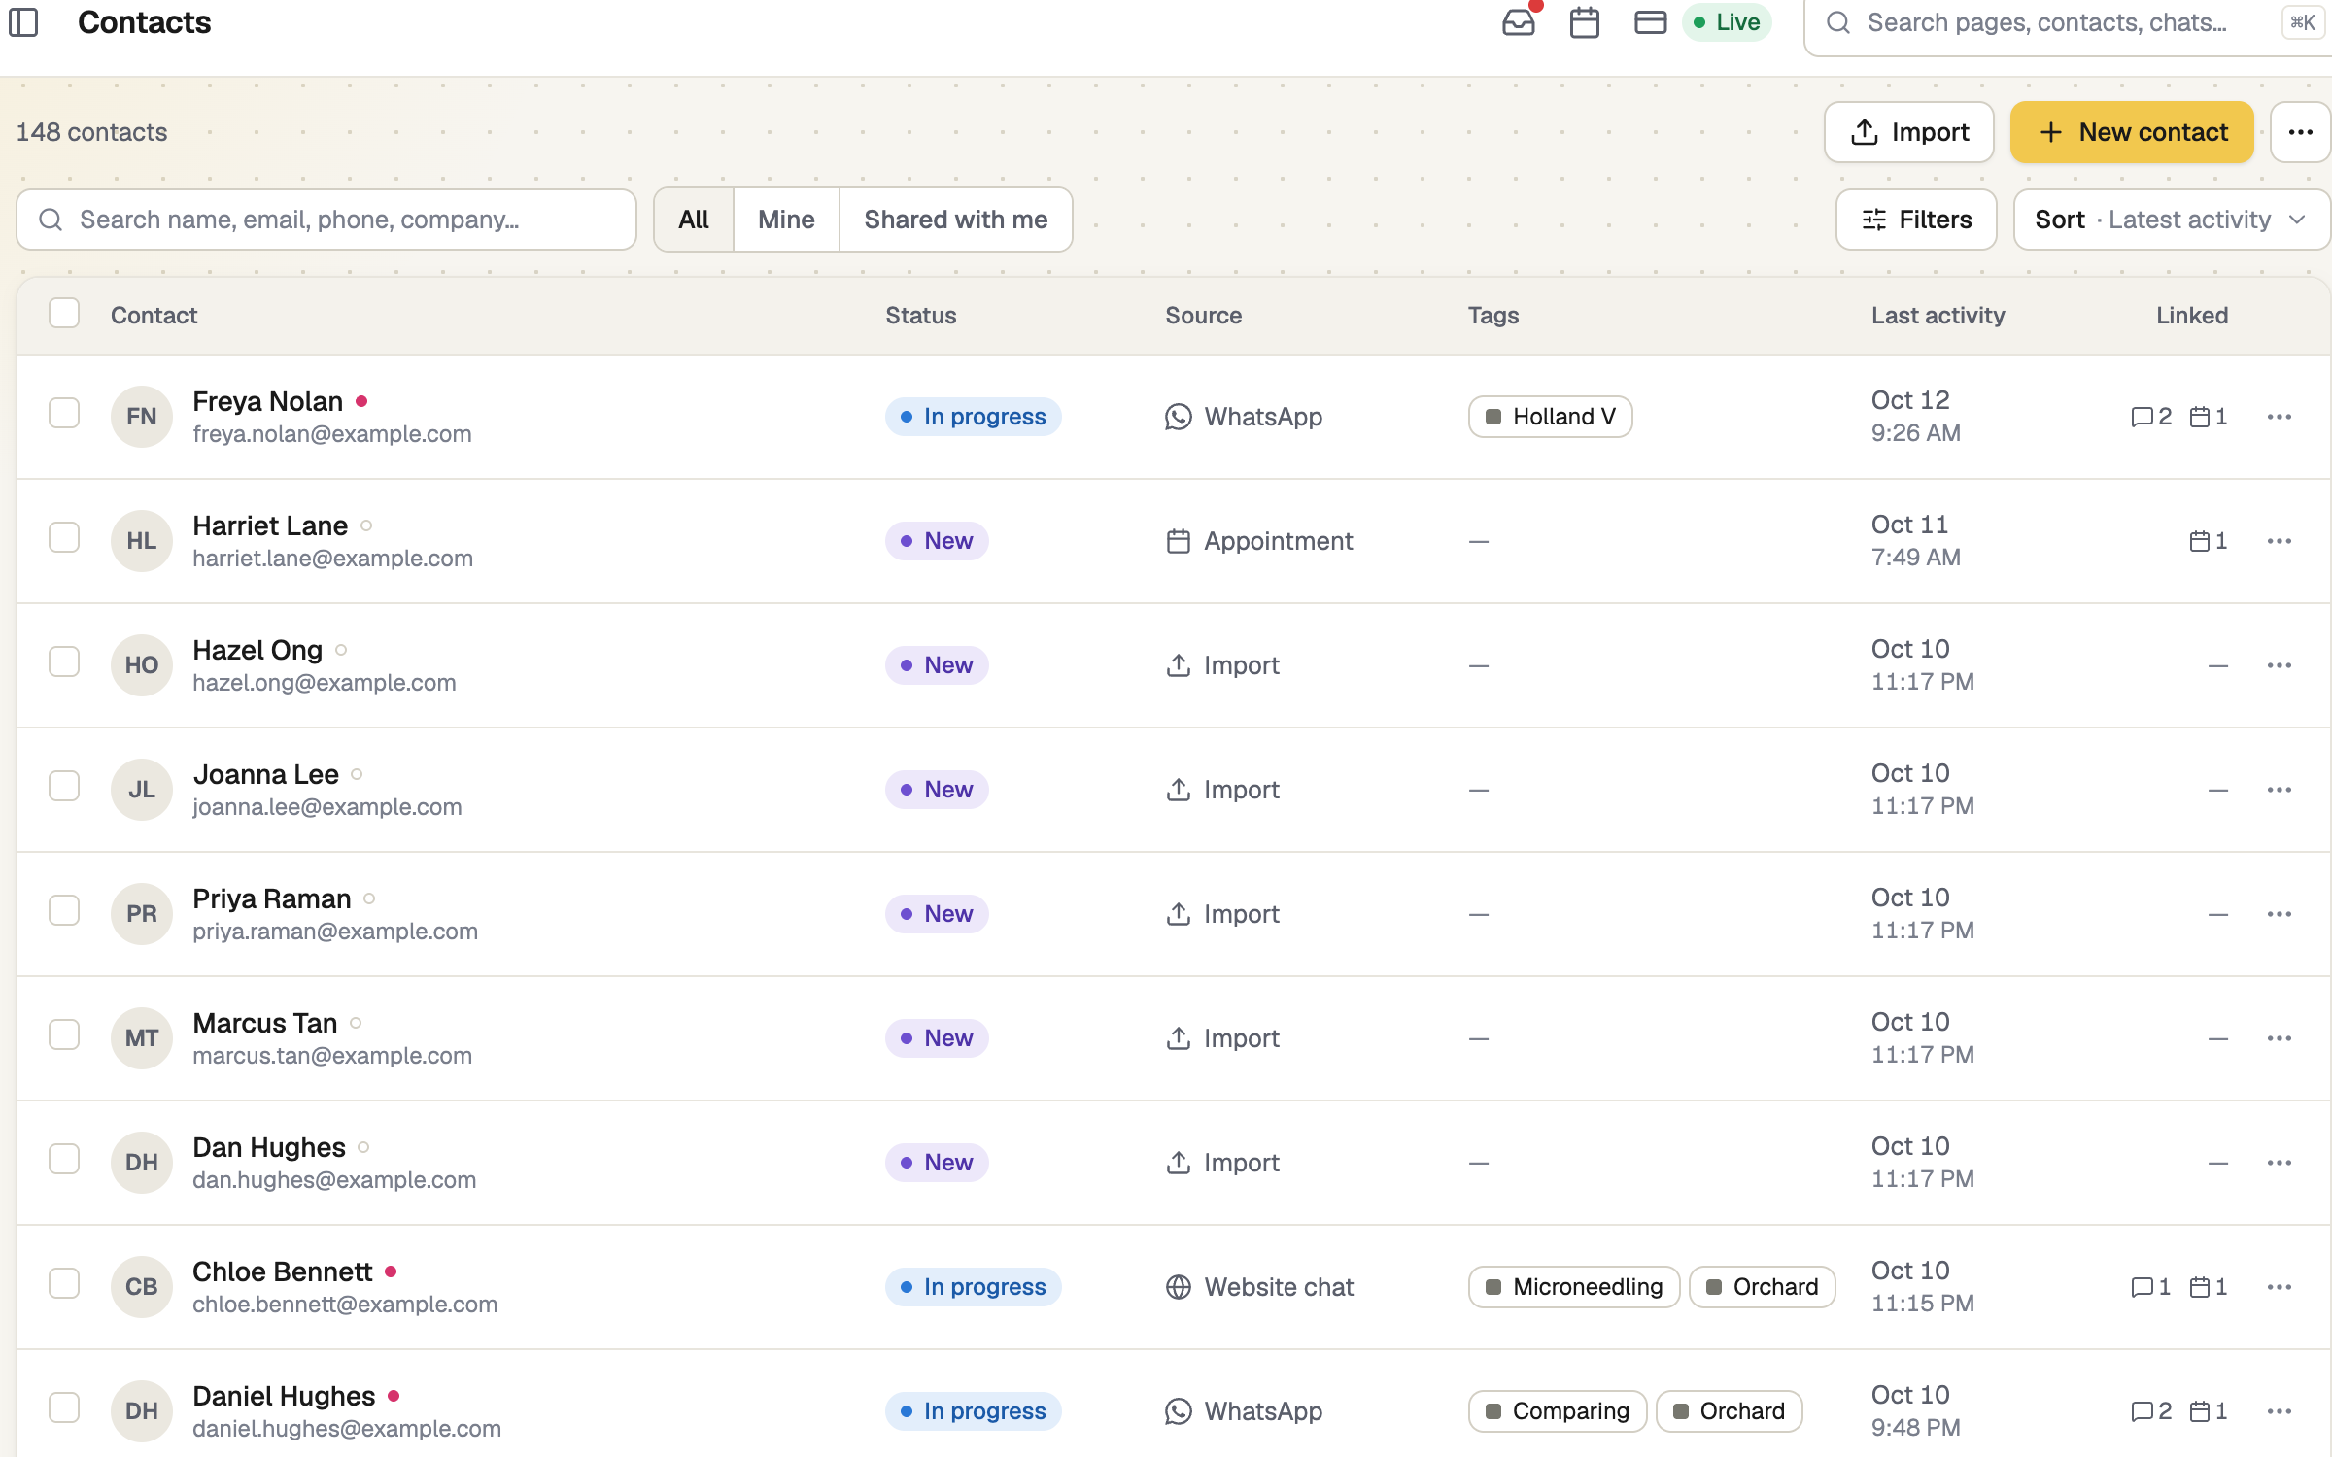Click Harriet Lane's New status badge
Screen dimensions: 2332x1457
point(937,541)
